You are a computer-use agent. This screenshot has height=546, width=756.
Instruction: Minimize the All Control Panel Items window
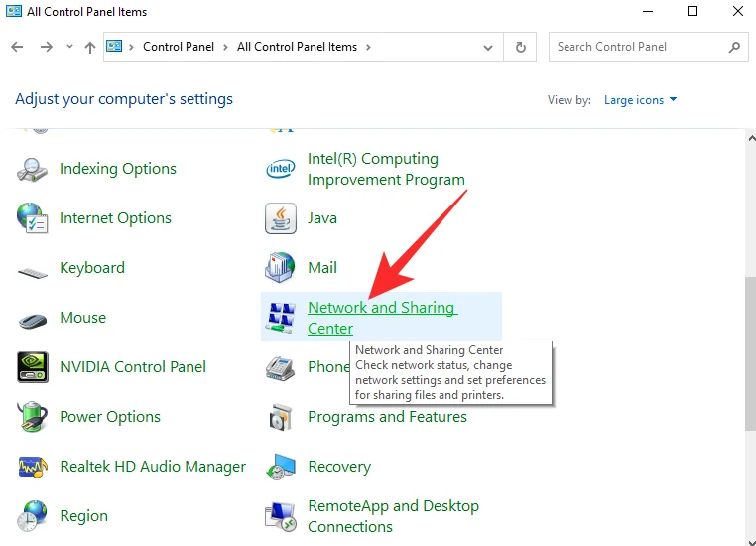pos(648,11)
